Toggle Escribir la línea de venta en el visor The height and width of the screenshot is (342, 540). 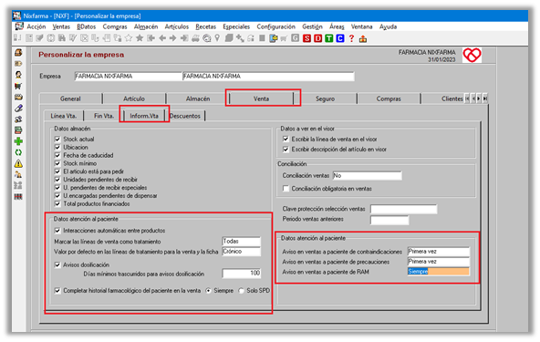point(286,140)
